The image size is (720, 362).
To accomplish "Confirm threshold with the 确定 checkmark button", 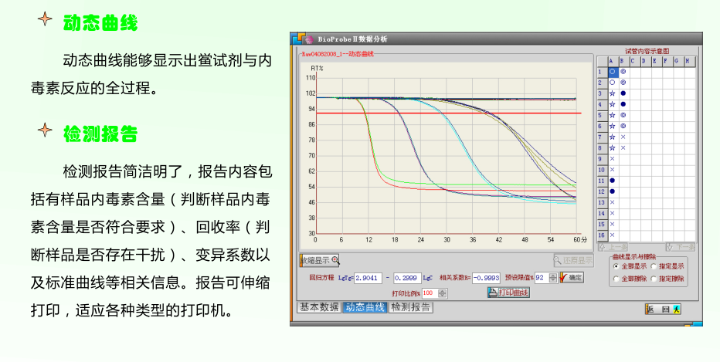I will (571, 277).
